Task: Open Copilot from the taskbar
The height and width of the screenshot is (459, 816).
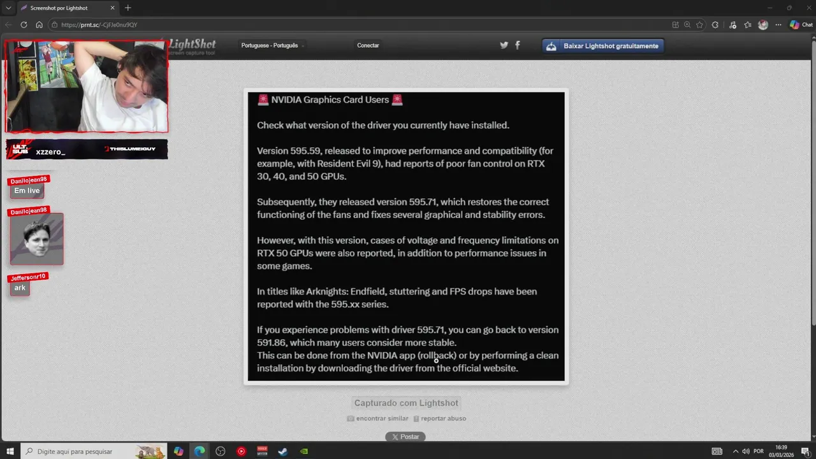Action: 178,451
